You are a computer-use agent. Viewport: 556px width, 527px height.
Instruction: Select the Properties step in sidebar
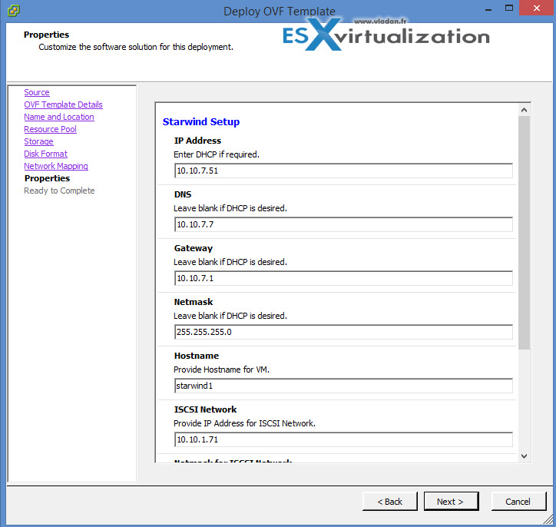coord(47,178)
